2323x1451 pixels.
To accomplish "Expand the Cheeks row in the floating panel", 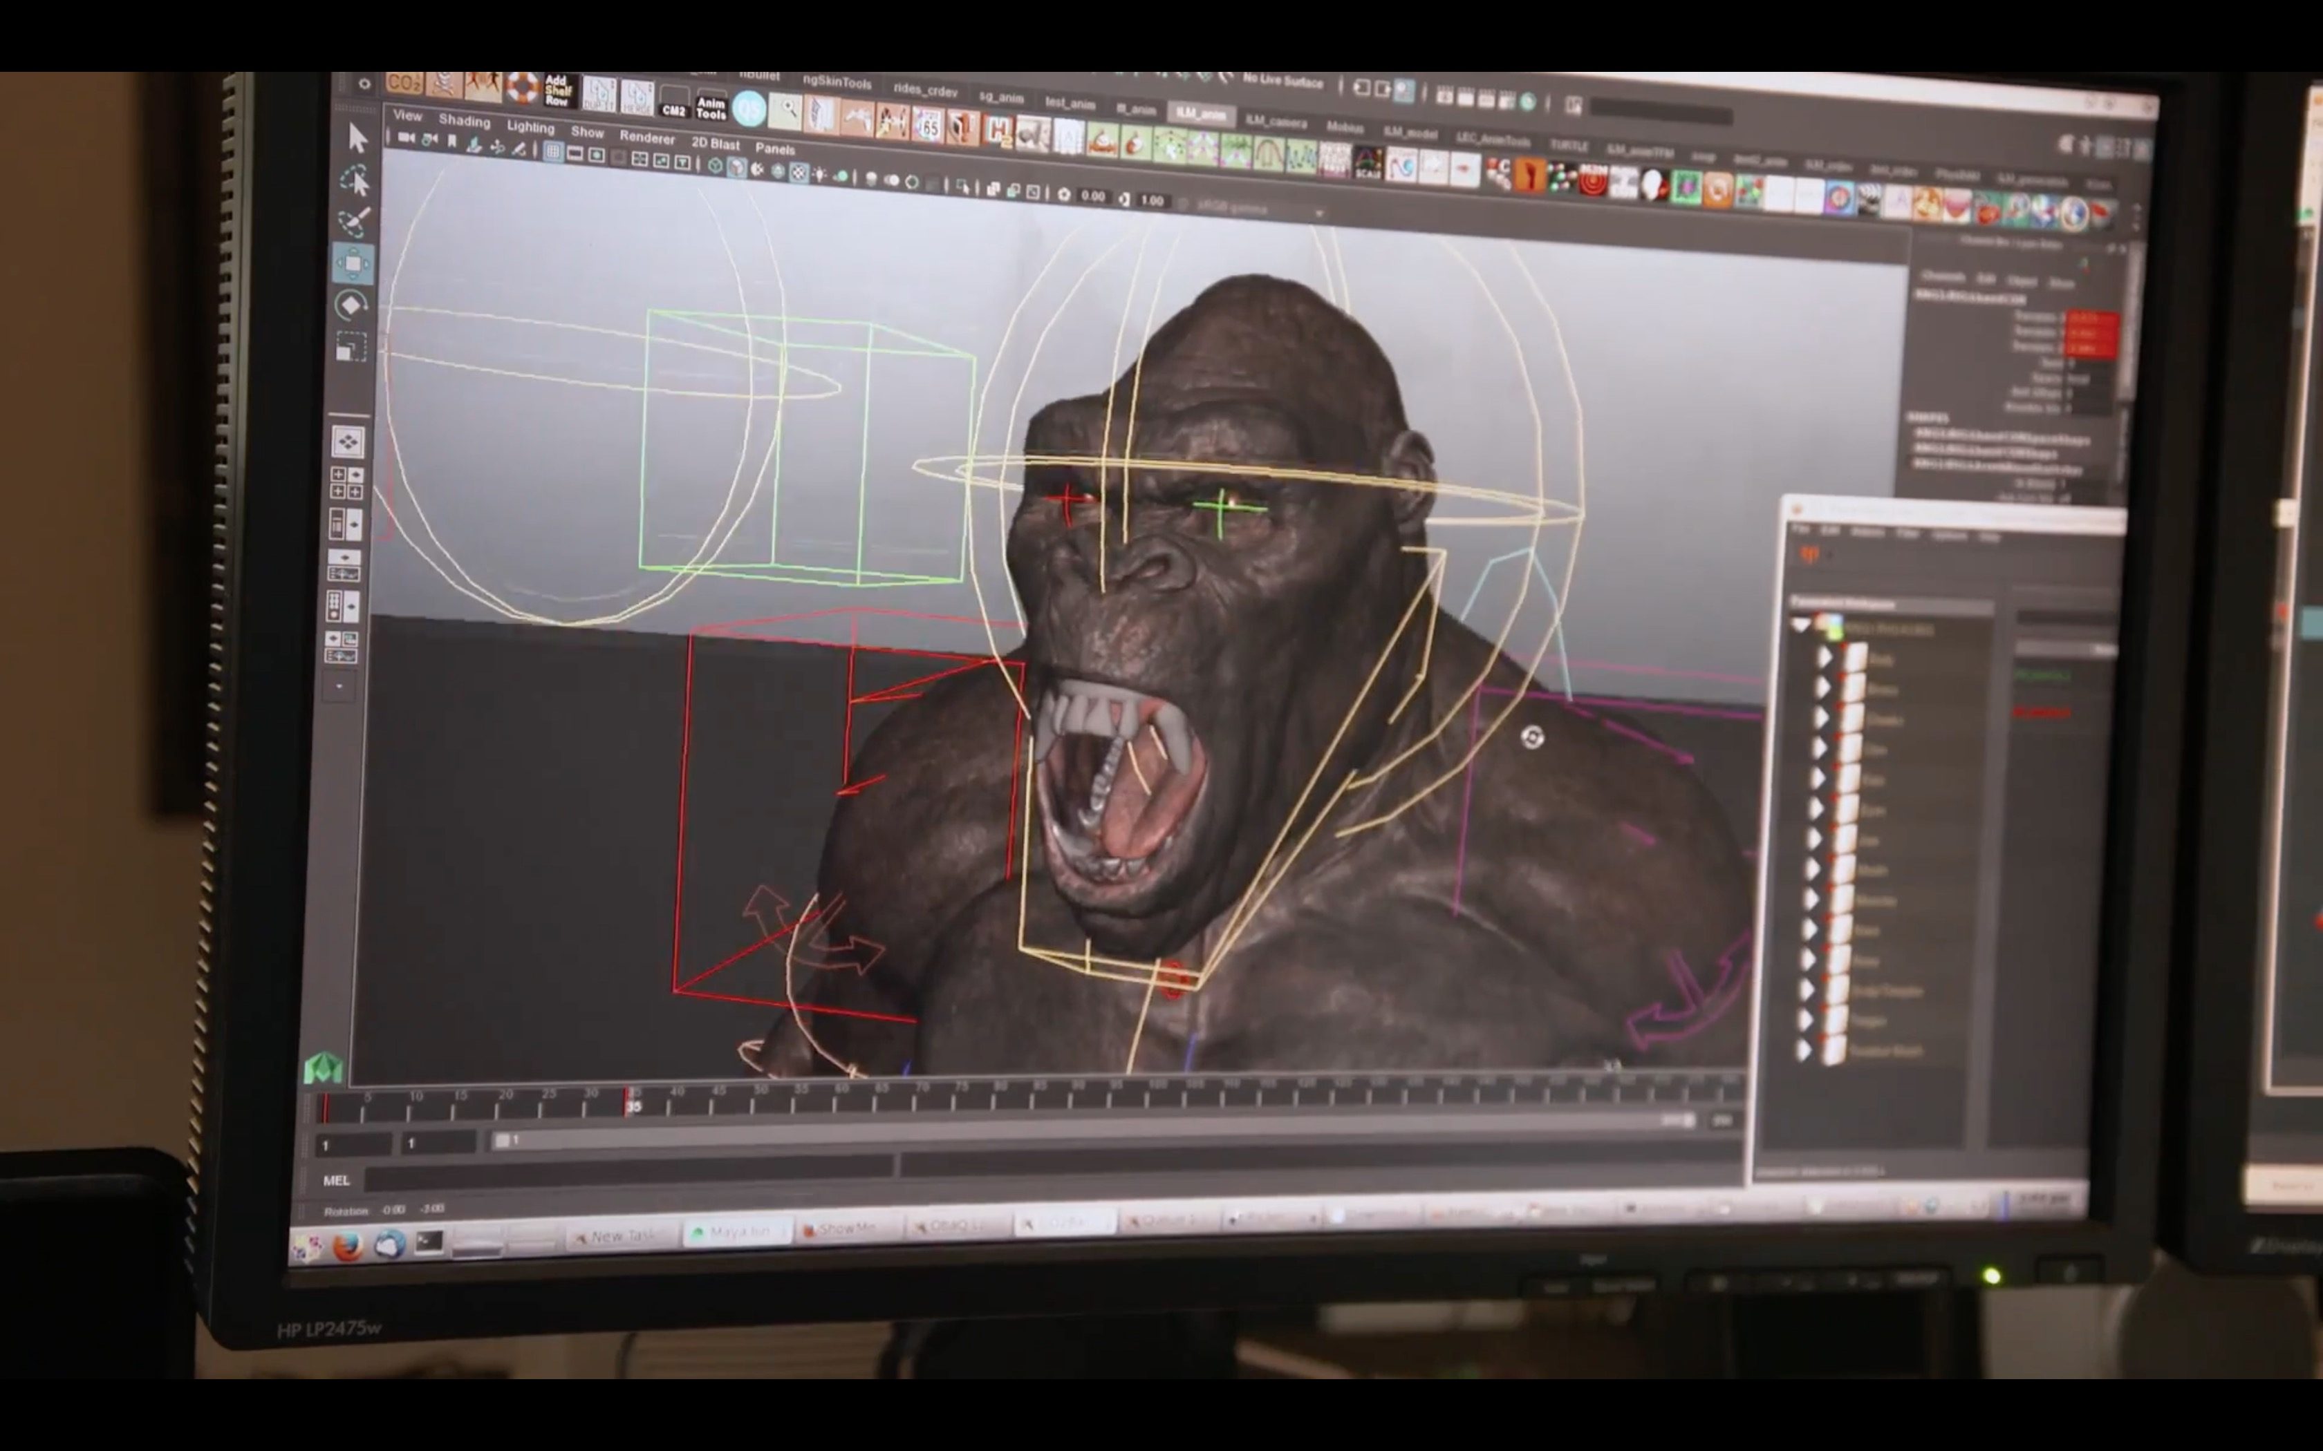I will pos(1821,718).
